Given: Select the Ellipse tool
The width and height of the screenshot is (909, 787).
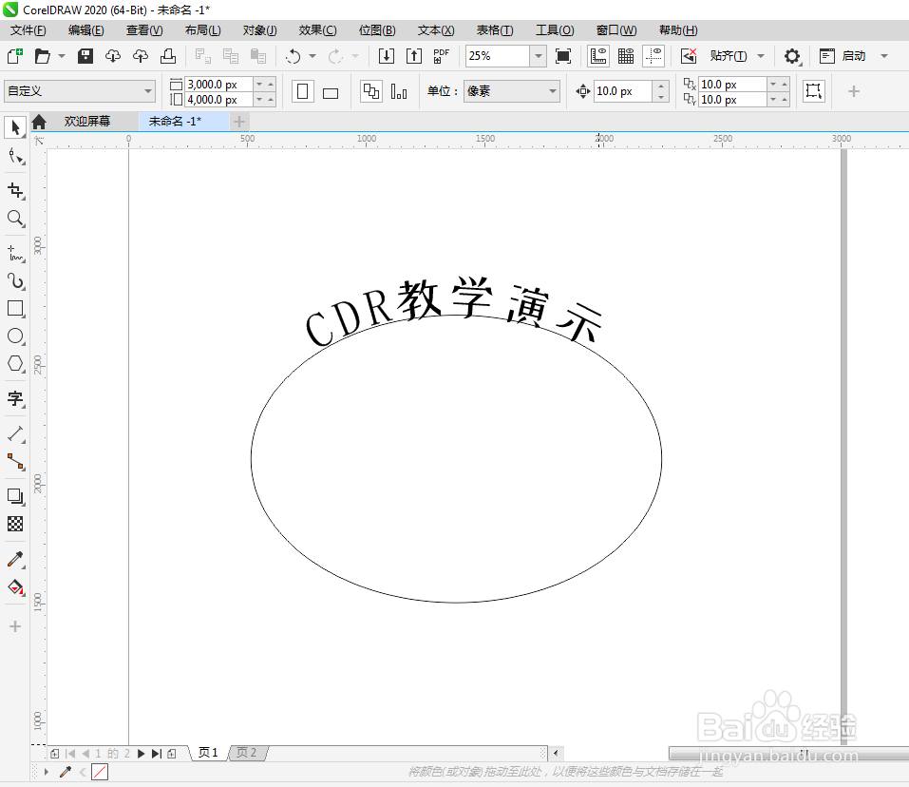Looking at the screenshot, I should pyautogui.click(x=15, y=336).
